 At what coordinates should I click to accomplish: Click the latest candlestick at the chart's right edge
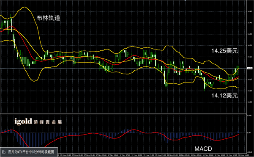tap(238, 71)
